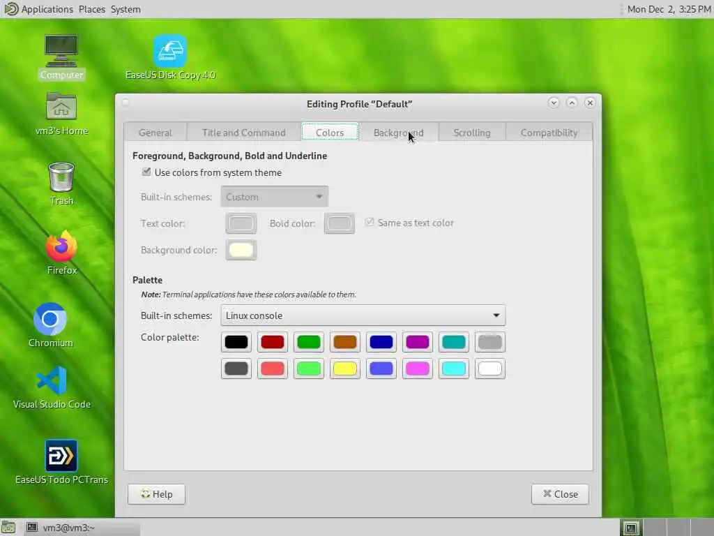Switch to the Background tab
The image size is (714, 536).
(x=398, y=133)
